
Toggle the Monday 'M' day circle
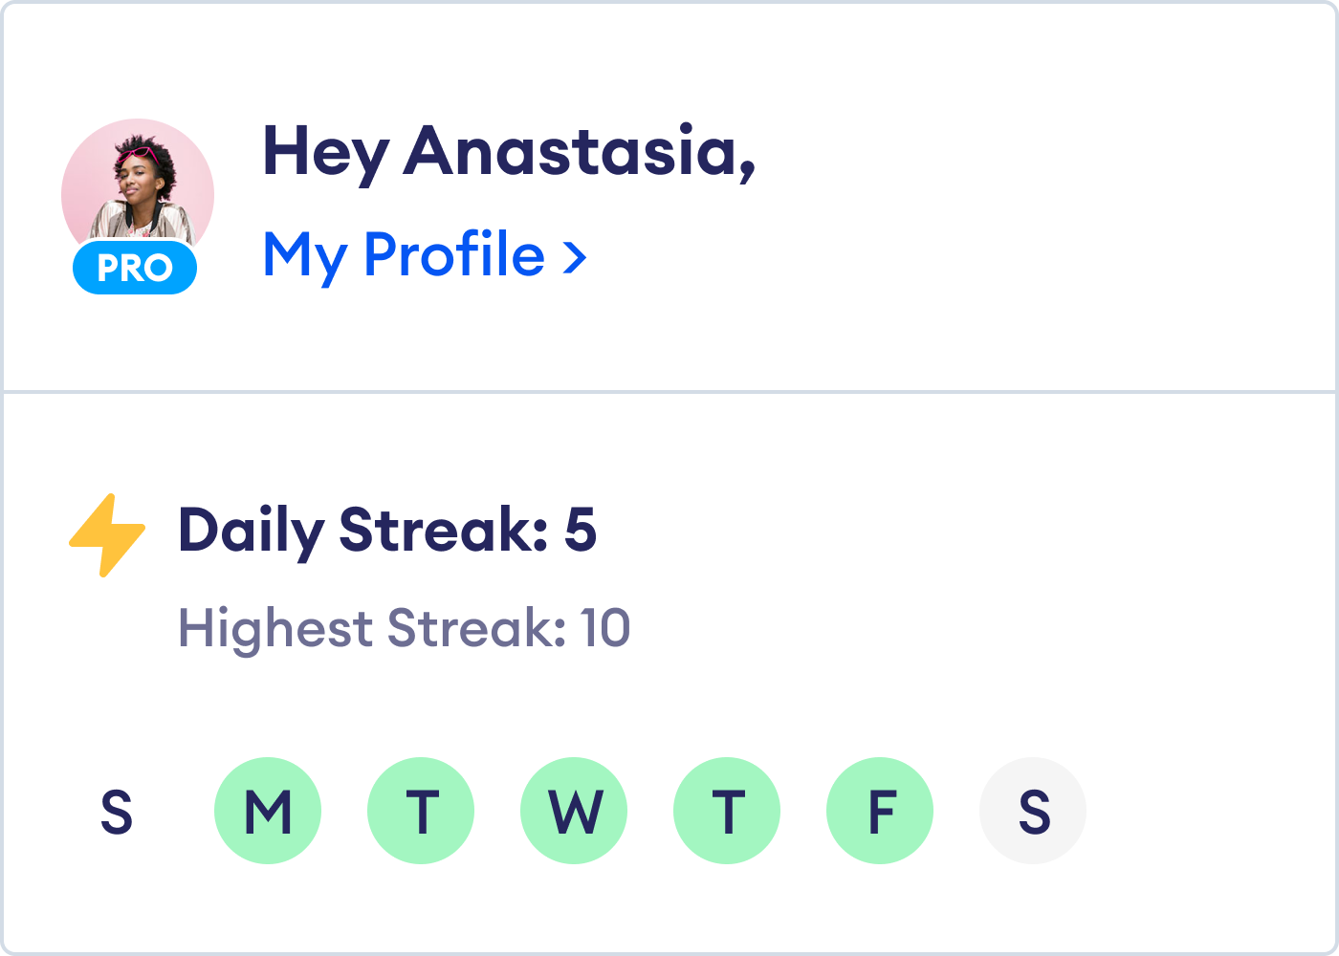pos(268,811)
